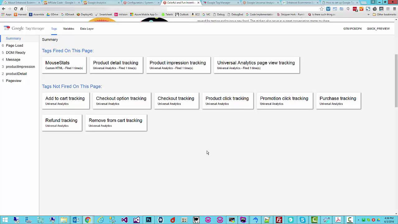This screenshot has width=398, height=224.
Task: Switch to the Variables tab
Action: pos(69,29)
